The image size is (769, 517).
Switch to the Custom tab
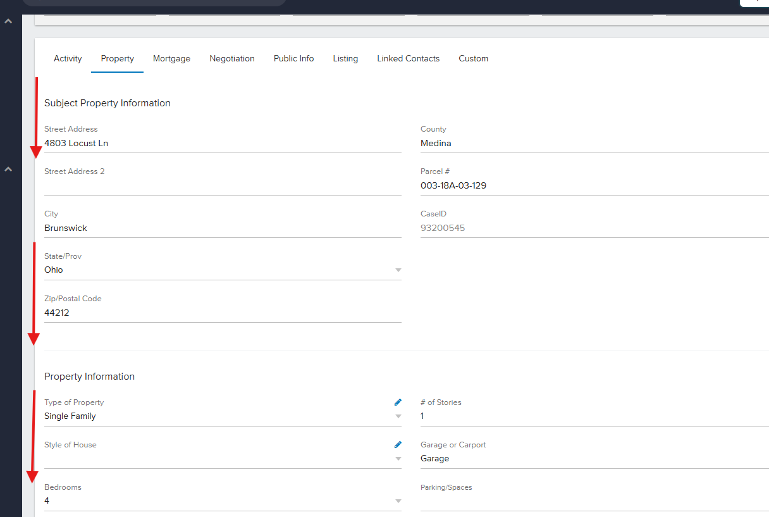(x=473, y=58)
